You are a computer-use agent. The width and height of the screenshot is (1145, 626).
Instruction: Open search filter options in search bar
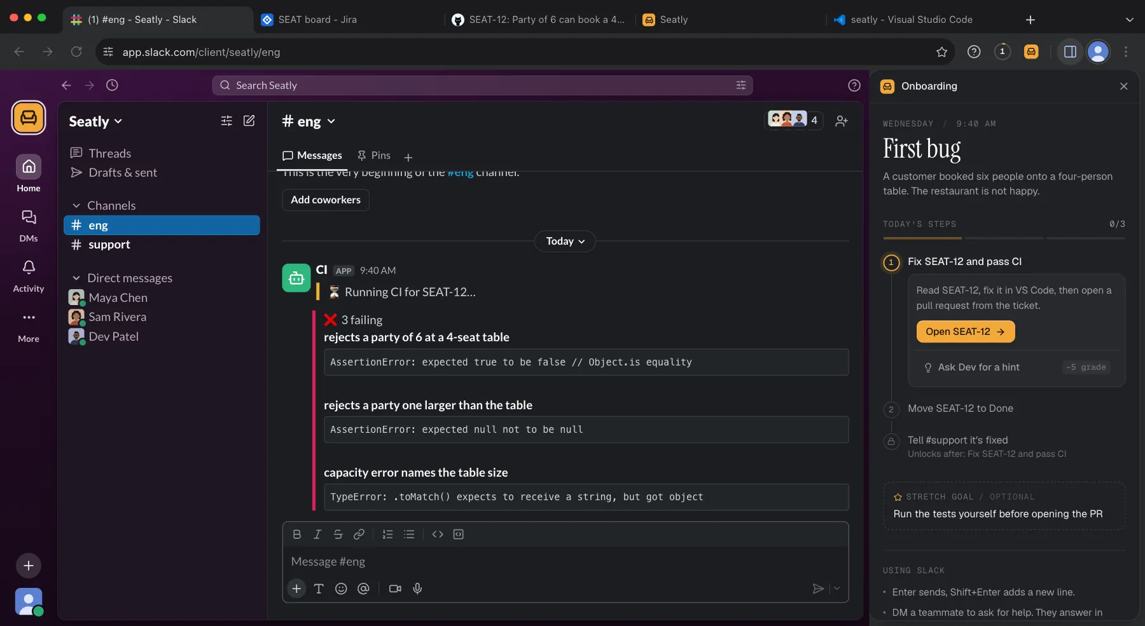tap(741, 85)
